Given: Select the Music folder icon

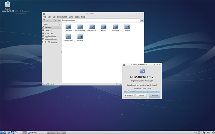Looking at the screenshot, I should tap(104, 28).
